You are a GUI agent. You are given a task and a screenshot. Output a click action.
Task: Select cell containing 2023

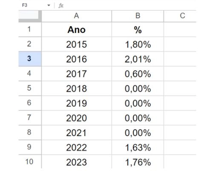[x=77, y=162]
